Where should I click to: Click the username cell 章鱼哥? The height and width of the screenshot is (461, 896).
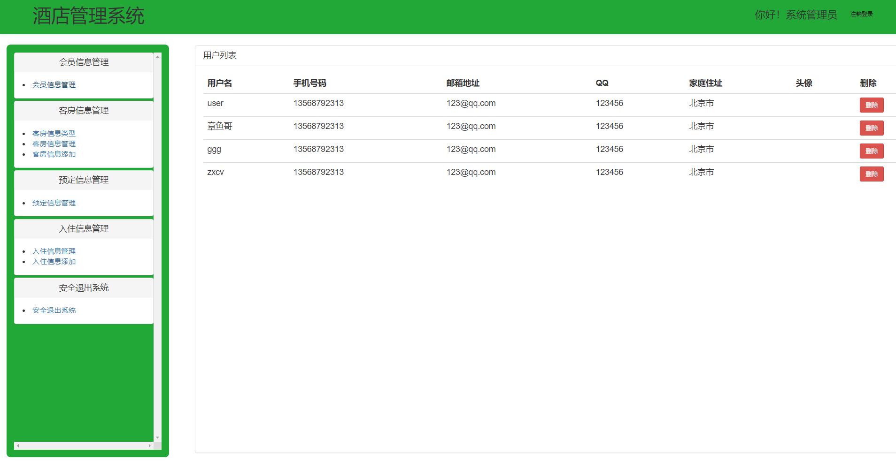tap(220, 126)
